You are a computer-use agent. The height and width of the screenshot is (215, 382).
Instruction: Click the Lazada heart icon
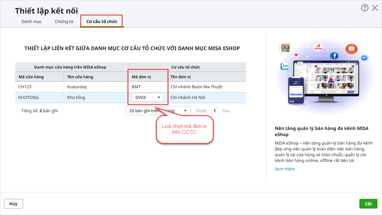point(296,55)
